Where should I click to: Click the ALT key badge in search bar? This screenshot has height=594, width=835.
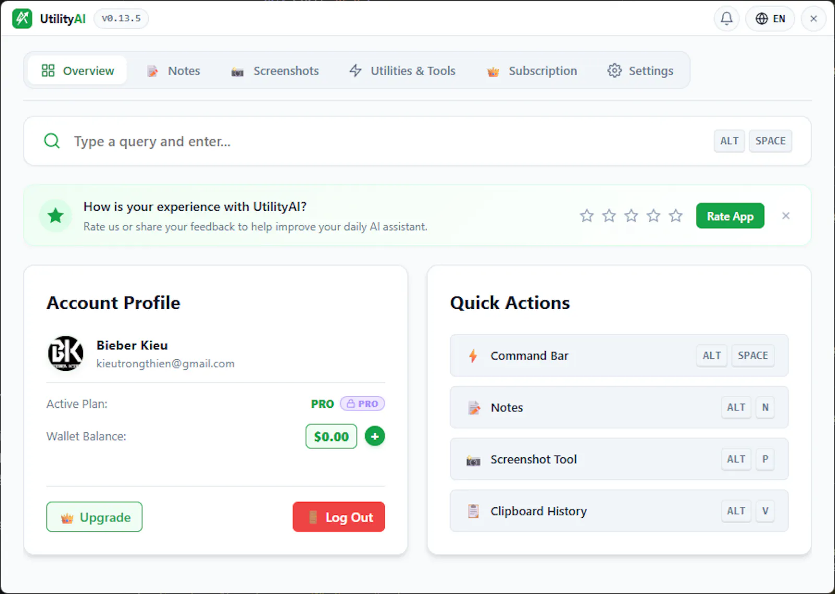point(729,141)
